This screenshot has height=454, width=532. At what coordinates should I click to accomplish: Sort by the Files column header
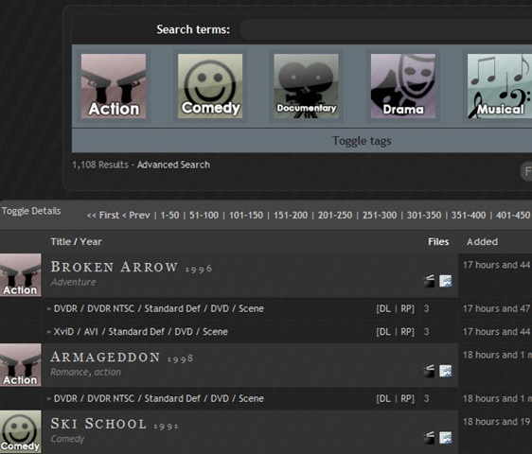pyautogui.click(x=438, y=242)
